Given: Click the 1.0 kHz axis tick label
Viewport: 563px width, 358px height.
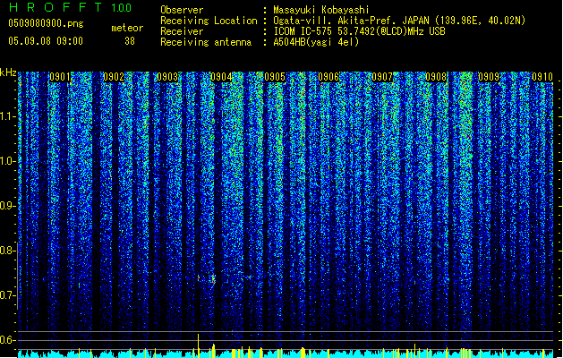Looking at the screenshot, I should tap(7, 161).
